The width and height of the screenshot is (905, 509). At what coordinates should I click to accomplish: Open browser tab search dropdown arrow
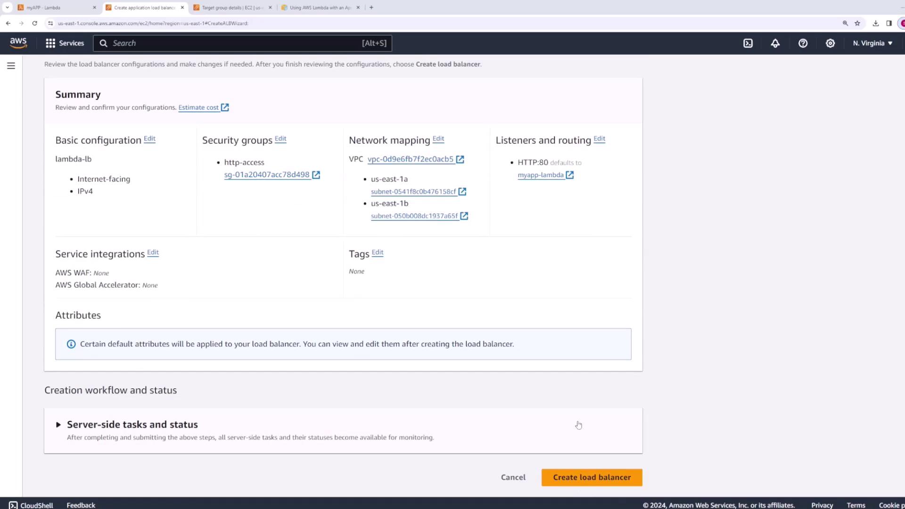tap(7, 8)
